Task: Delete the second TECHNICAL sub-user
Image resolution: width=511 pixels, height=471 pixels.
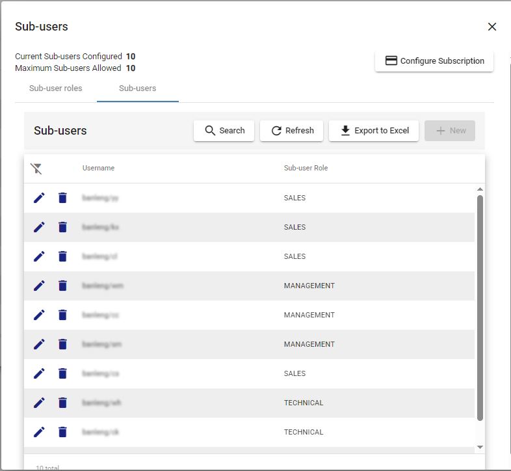Action: pyautogui.click(x=62, y=432)
